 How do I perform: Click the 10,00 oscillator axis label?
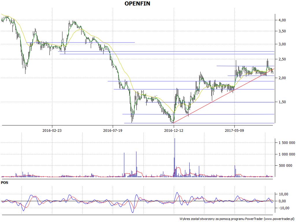coord(284,194)
